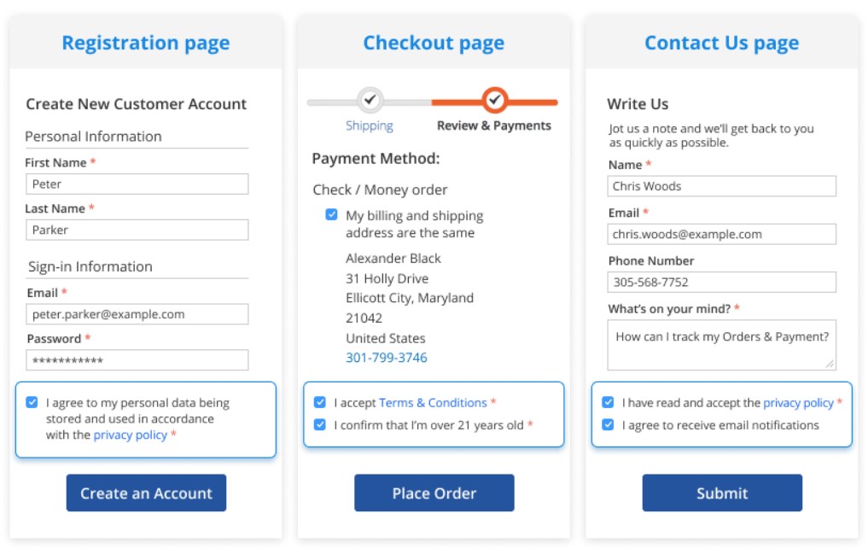The height and width of the screenshot is (548, 868).
Task: Click the phone number link 301-799-3746
Action: pos(386,358)
